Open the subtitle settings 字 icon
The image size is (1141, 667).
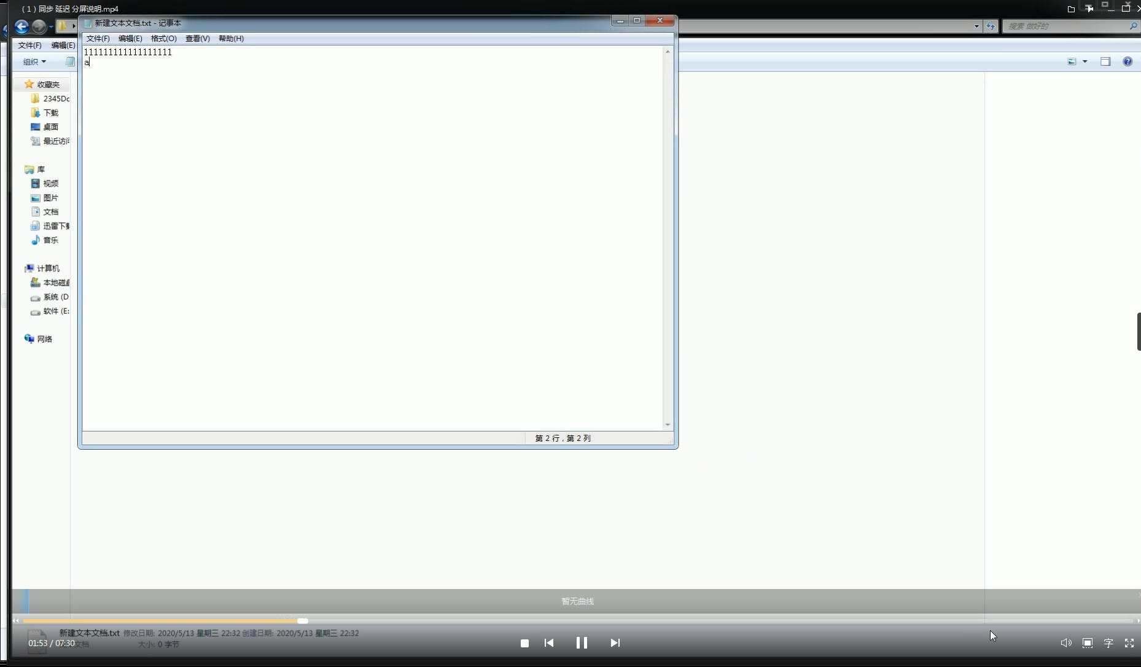pyautogui.click(x=1108, y=643)
